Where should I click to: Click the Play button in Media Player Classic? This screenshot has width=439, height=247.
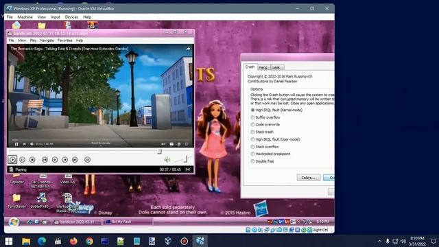point(12,160)
